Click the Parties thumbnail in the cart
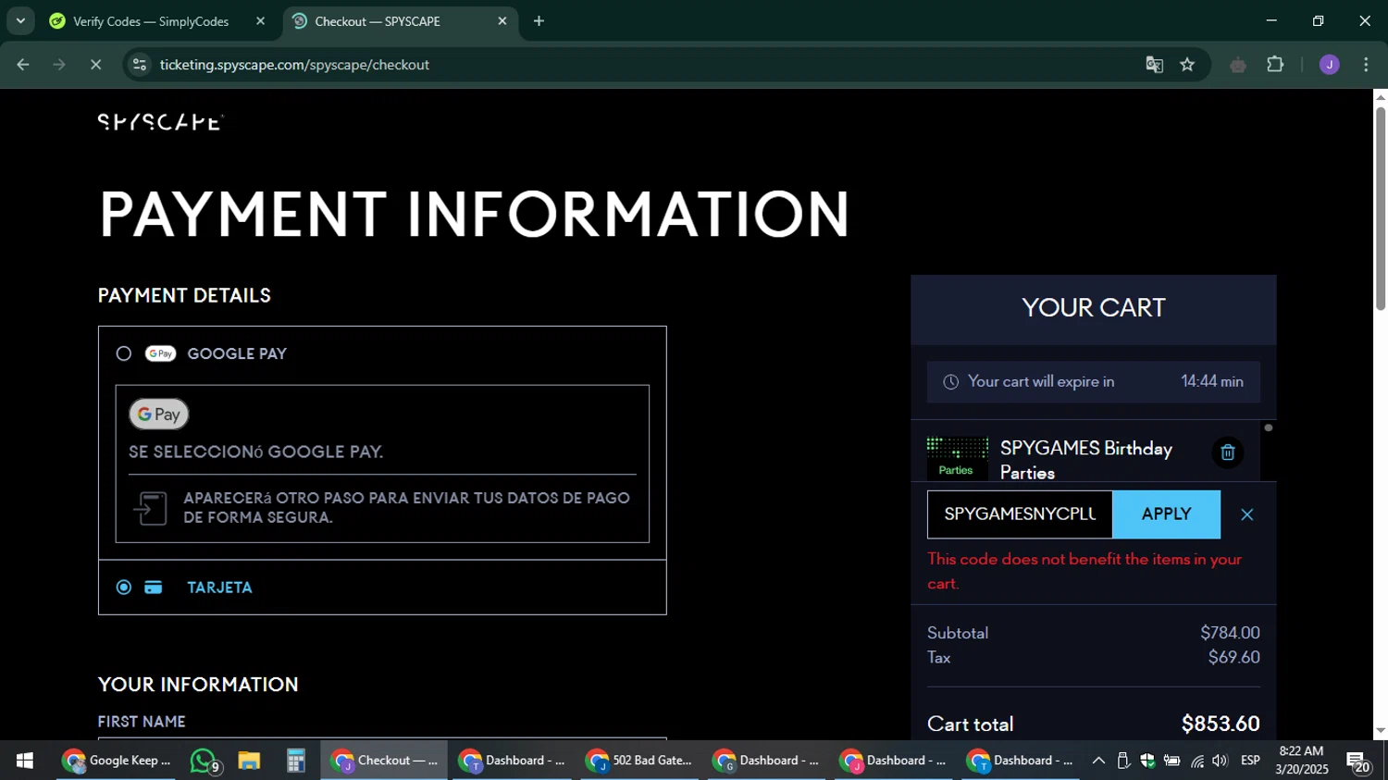The width and height of the screenshot is (1388, 780). click(957, 459)
